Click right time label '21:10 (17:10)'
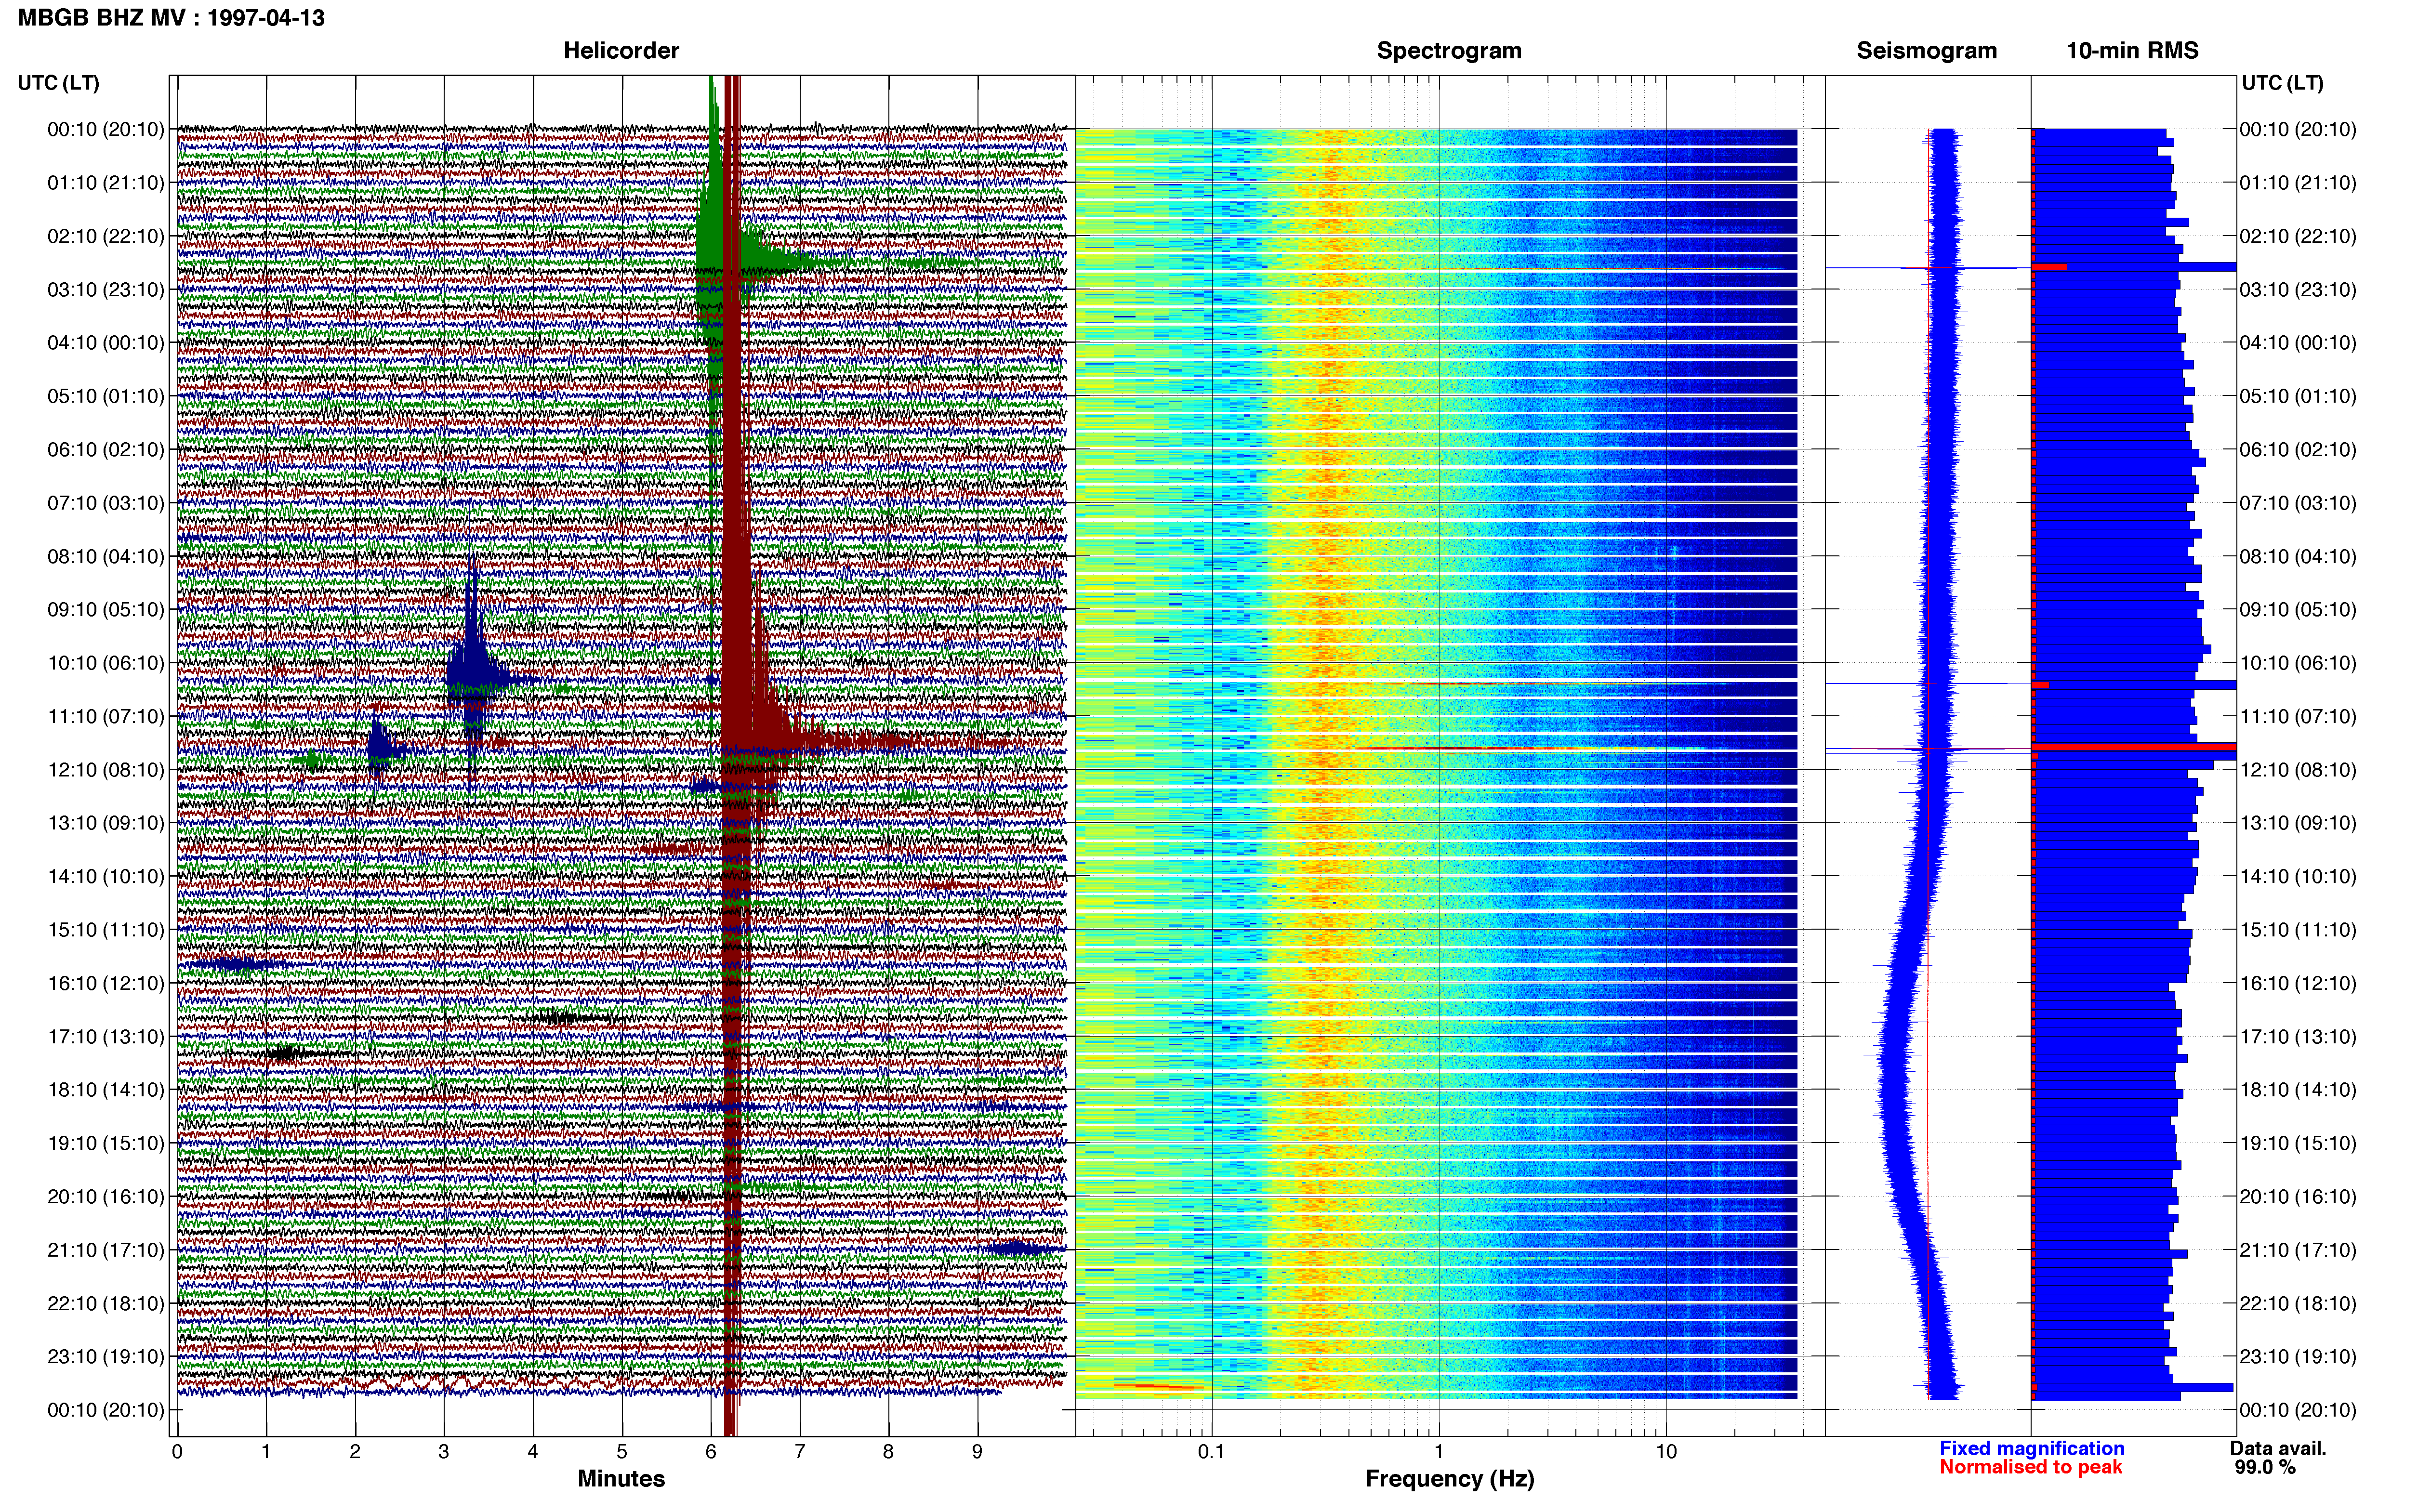This screenshot has width=2418, height=1512. click(x=2298, y=1250)
